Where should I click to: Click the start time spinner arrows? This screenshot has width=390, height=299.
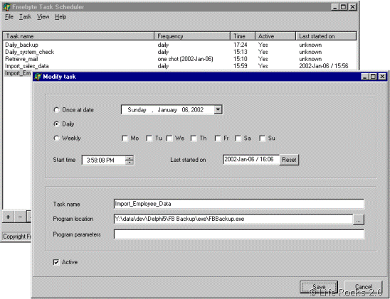130,160
